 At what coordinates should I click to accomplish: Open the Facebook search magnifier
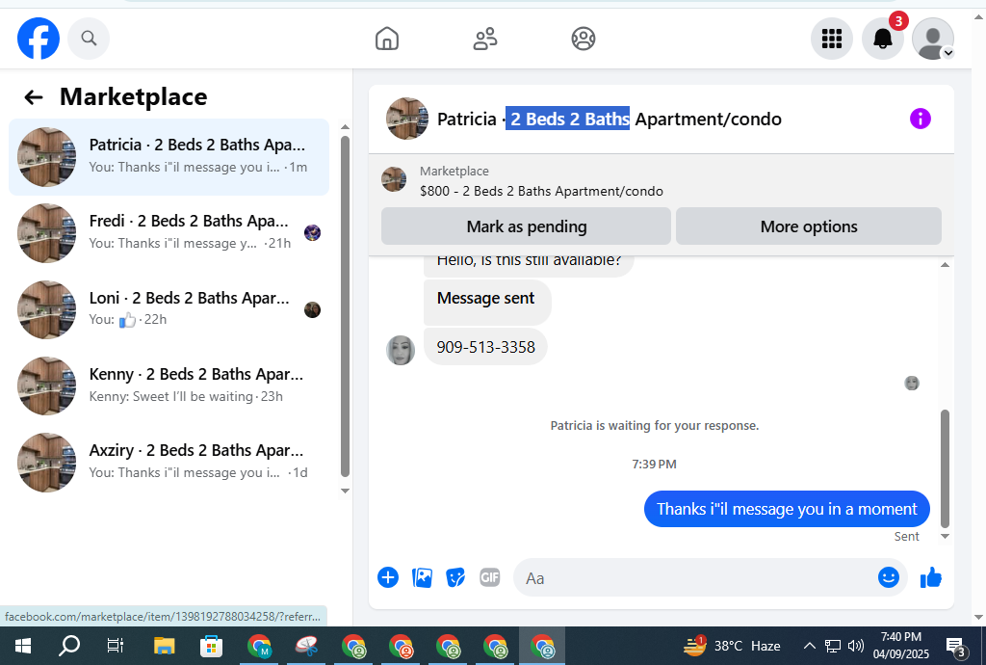click(89, 39)
